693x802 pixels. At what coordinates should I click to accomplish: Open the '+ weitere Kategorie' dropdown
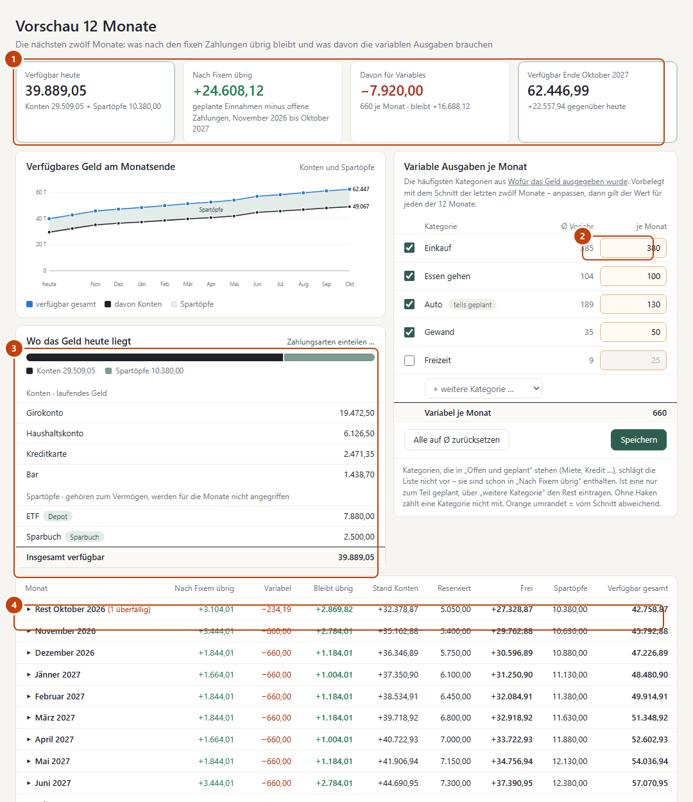click(x=483, y=389)
